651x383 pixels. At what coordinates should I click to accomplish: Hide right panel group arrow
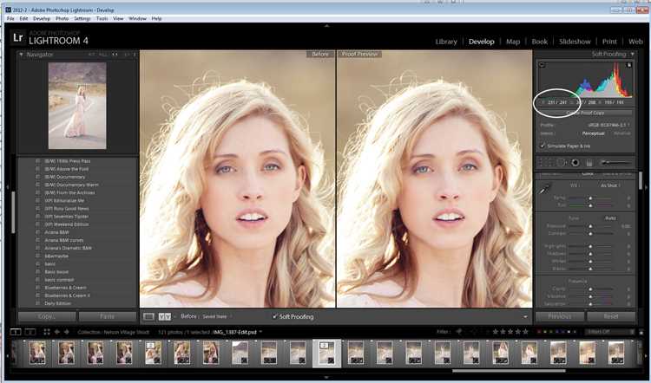point(647,187)
